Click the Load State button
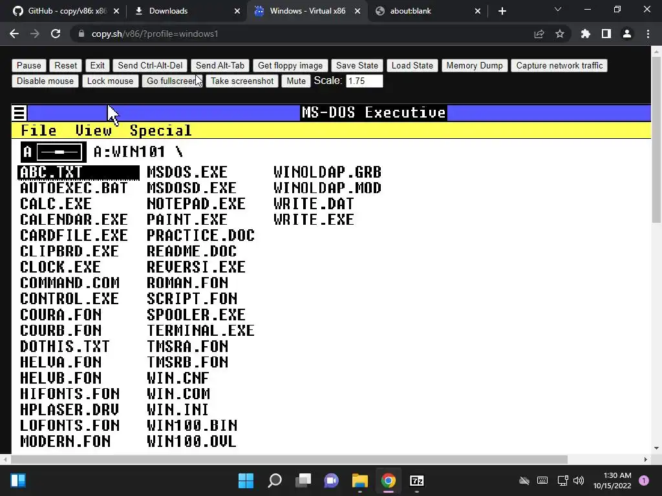Image resolution: width=662 pixels, height=496 pixels. click(x=412, y=65)
